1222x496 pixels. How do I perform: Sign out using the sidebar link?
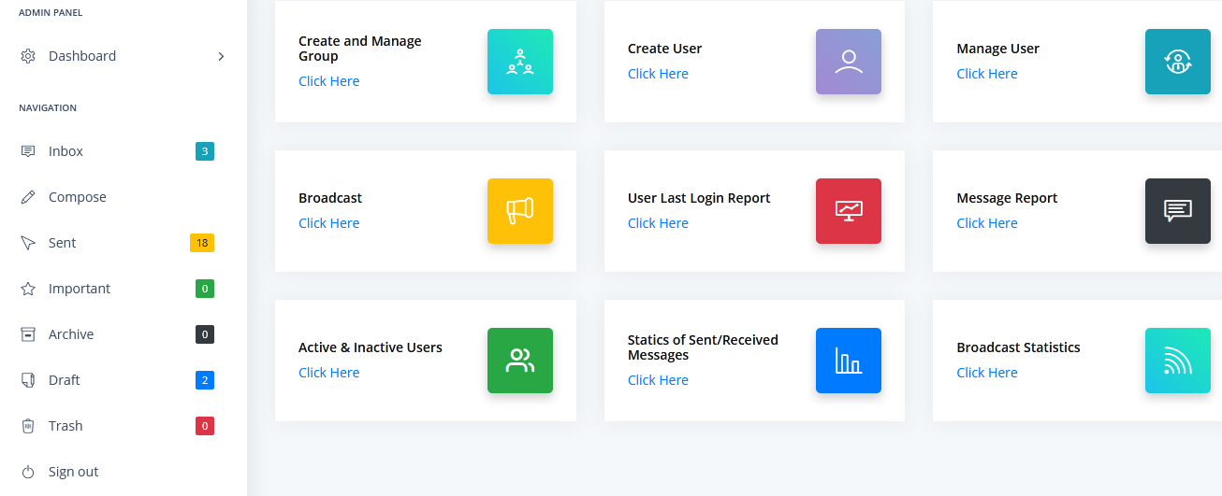point(73,472)
